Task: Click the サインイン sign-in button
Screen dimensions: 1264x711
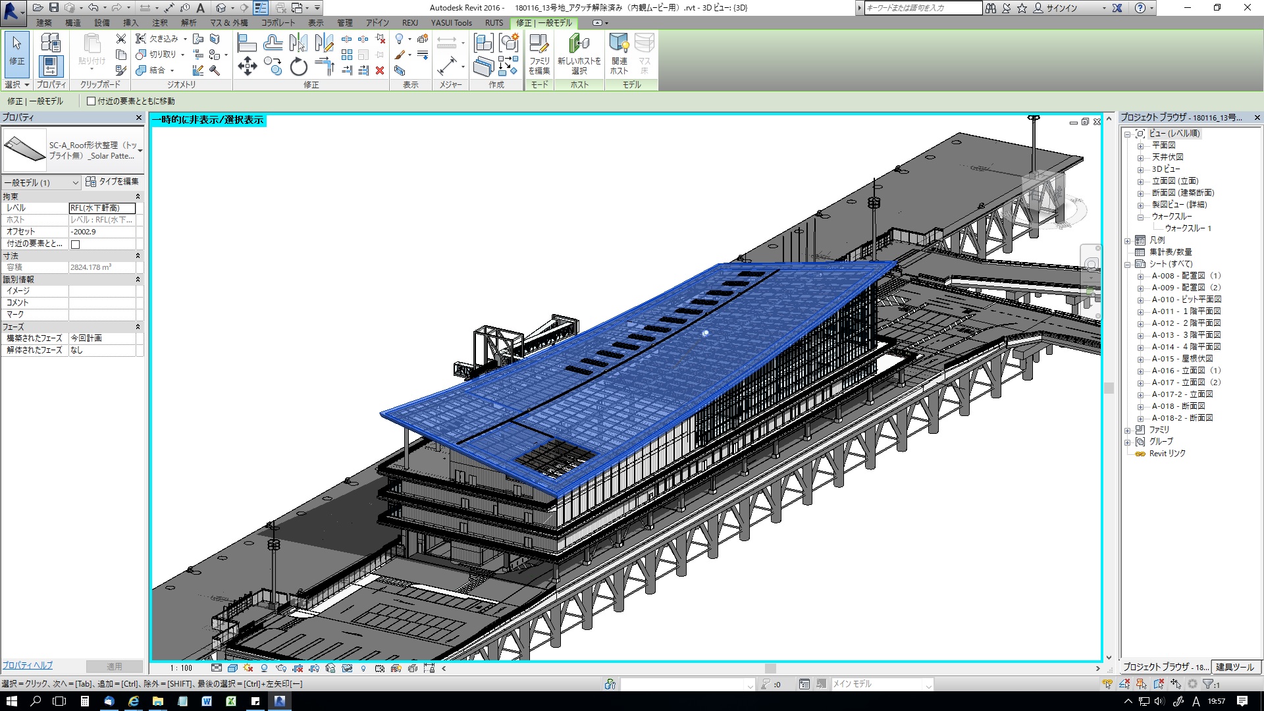Action: click(1056, 8)
